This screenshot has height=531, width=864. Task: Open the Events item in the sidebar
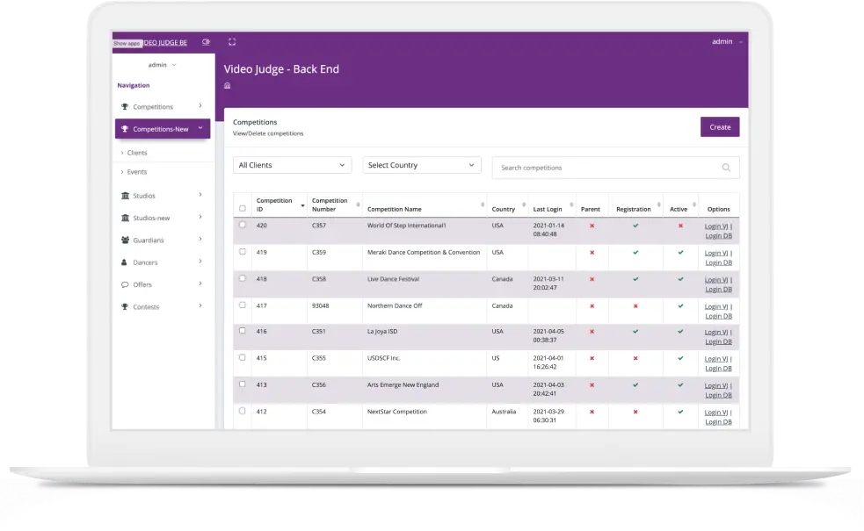click(137, 172)
